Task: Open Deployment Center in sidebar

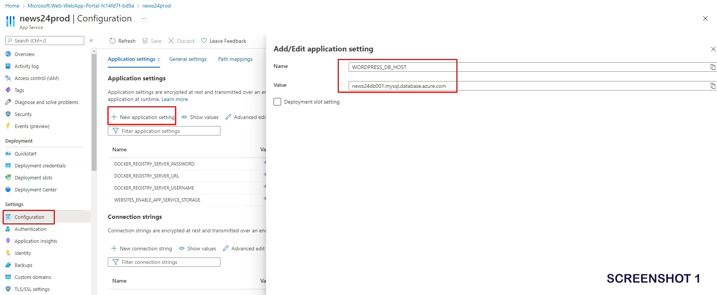Action: (35, 190)
